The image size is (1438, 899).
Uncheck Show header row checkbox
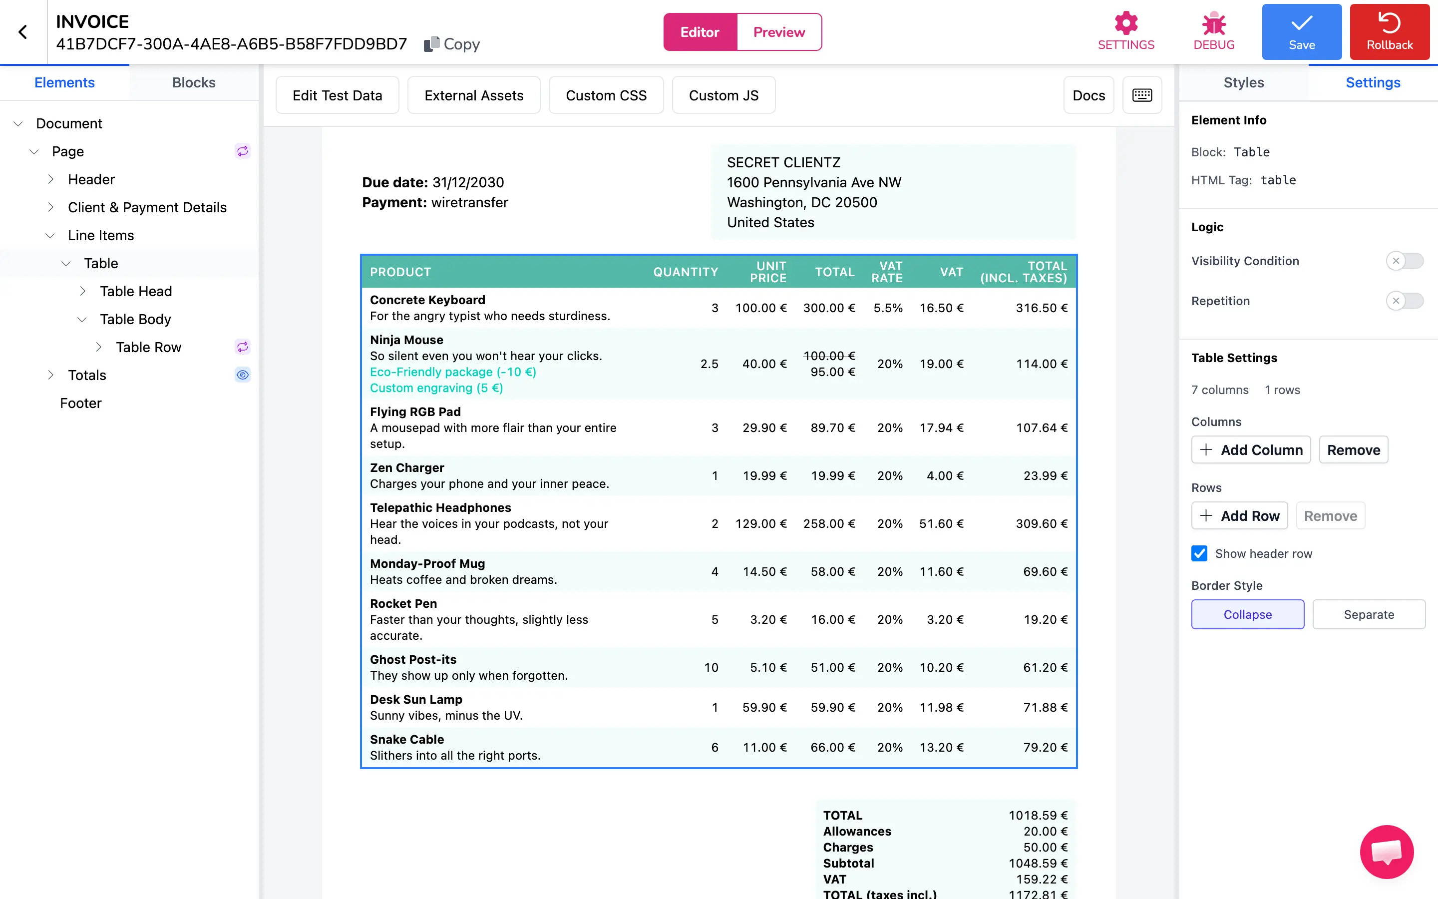pyautogui.click(x=1199, y=553)
